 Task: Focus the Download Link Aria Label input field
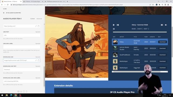pos(22,81)
